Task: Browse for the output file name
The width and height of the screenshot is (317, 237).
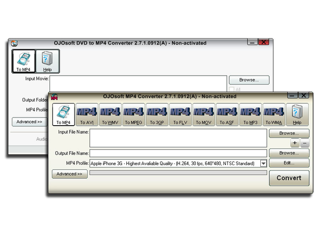Action: pyautogui.click(x=289, y=153)
